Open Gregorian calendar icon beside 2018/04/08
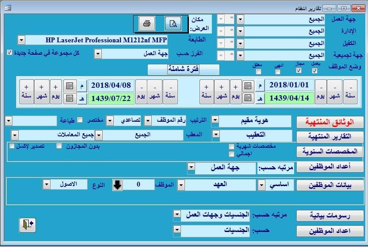This screenshot has height=247, width=368. [x=70, y=86]
